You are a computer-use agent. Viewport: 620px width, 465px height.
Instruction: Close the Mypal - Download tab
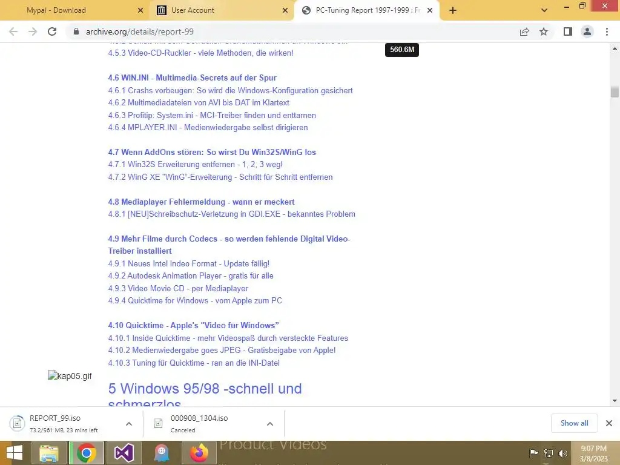click(140, 10)
